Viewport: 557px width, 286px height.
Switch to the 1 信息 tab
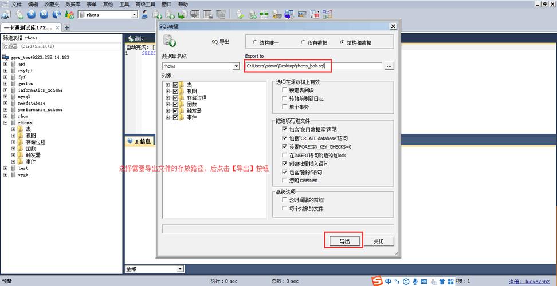(140, 141)
